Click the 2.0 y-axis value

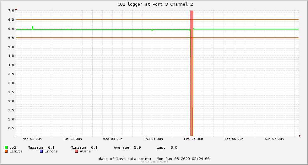point(11,101)
